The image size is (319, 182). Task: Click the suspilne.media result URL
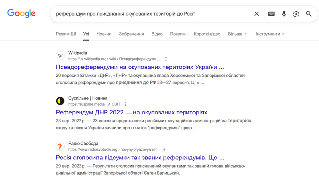[94, 104]
